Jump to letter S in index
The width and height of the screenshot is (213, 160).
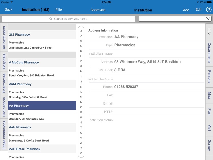(81, 122)
